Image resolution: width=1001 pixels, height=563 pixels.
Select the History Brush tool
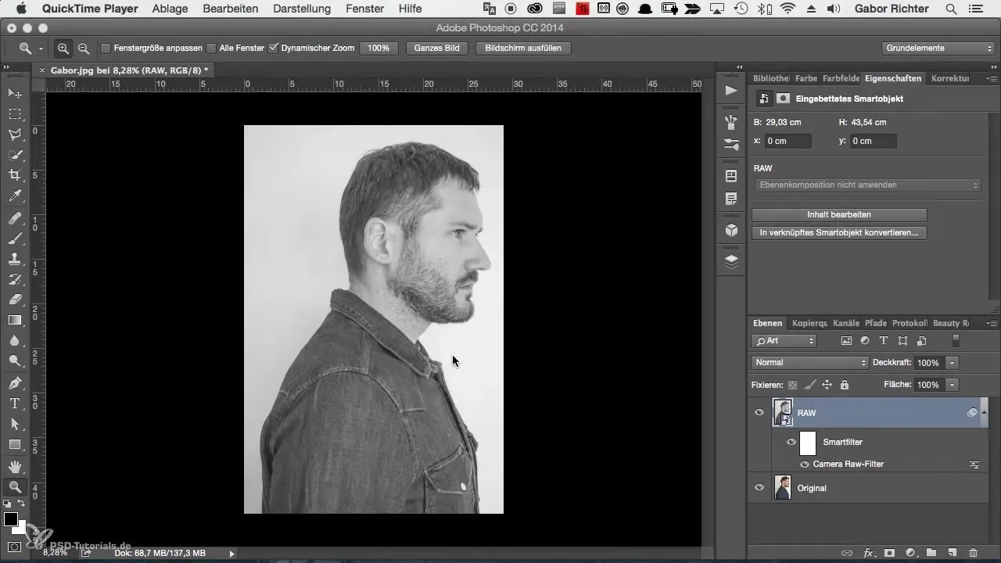[15, 279]
